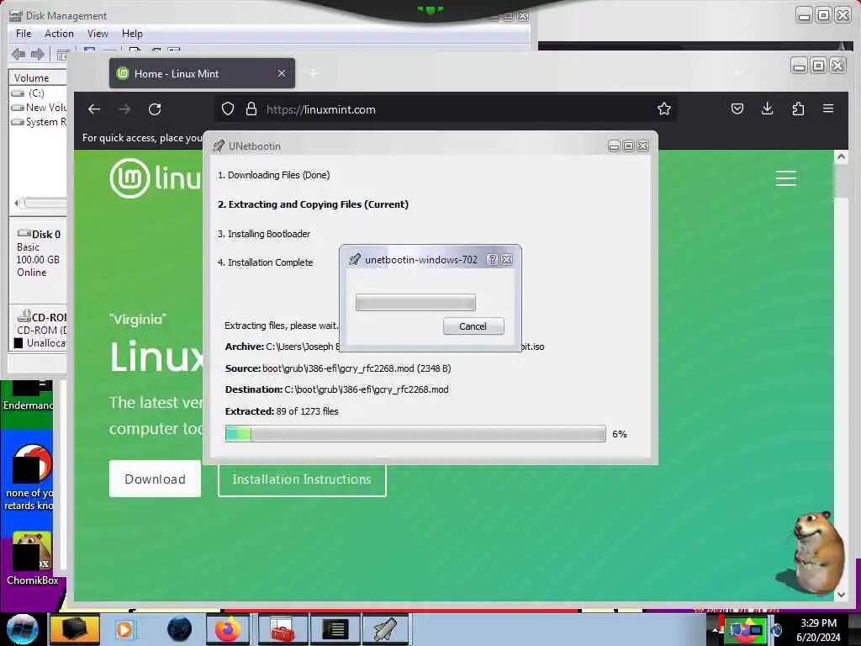Open the Firefox extensions icon

[798, 109]
